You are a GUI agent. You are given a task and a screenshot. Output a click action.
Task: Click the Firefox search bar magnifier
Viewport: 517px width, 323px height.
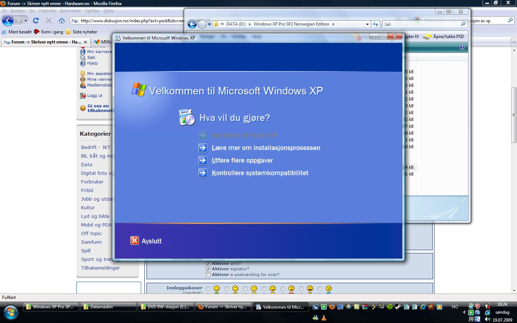510,20
